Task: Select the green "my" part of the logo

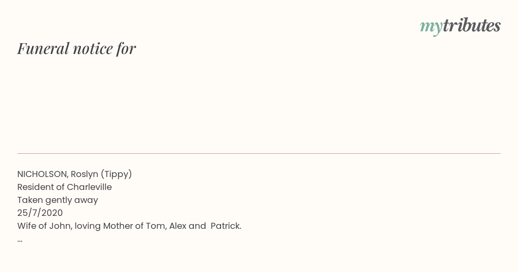Action: point(431,28)
